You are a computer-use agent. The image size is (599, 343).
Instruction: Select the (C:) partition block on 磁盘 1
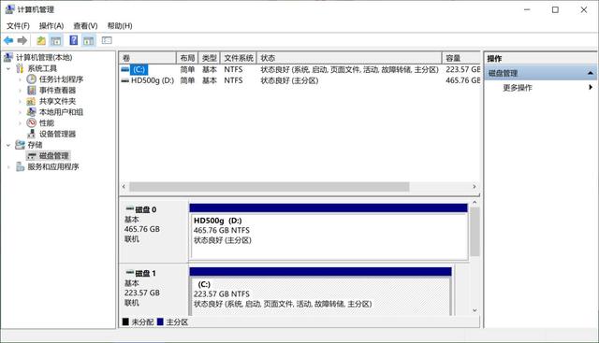320,292
